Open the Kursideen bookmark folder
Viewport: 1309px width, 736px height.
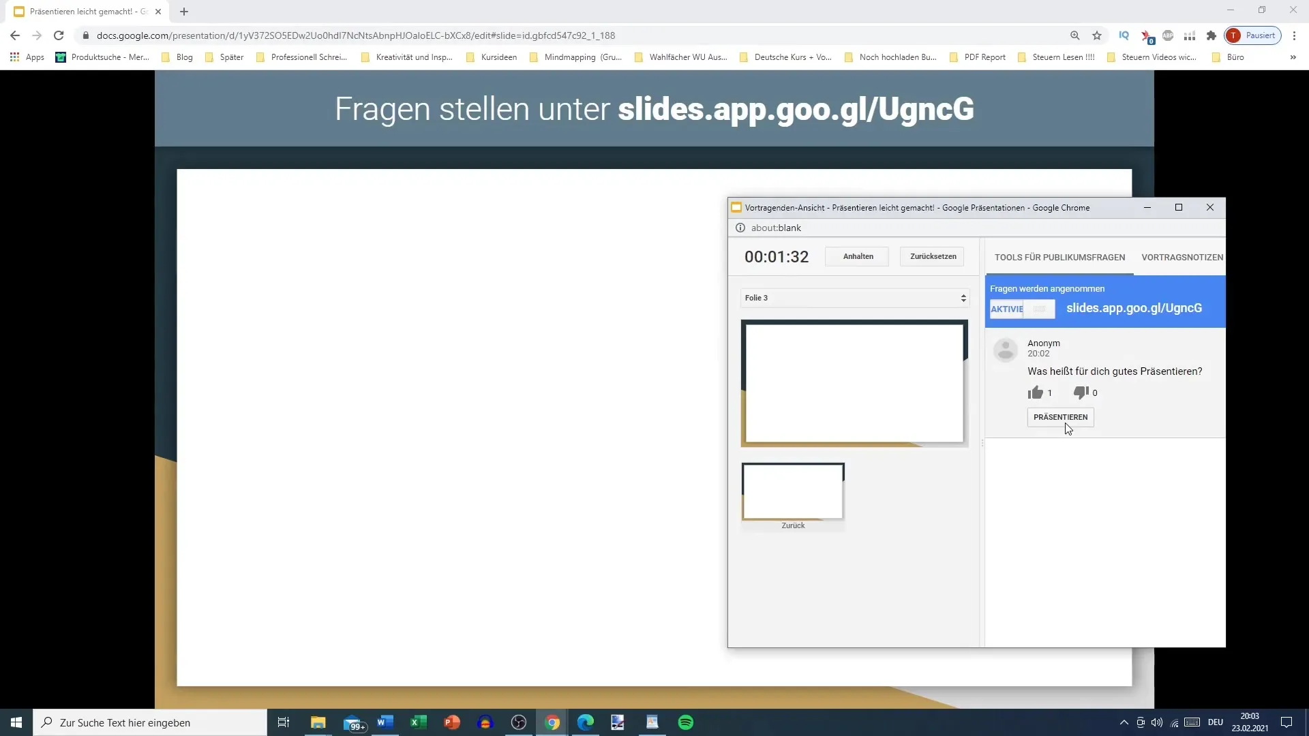(492, 57)
